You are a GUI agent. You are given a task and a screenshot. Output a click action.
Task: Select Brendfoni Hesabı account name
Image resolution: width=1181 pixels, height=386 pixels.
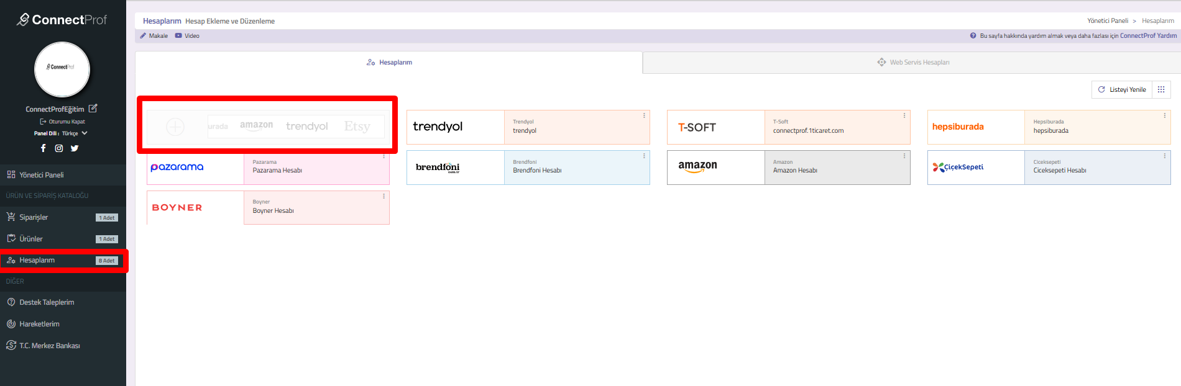pos(537,171)
